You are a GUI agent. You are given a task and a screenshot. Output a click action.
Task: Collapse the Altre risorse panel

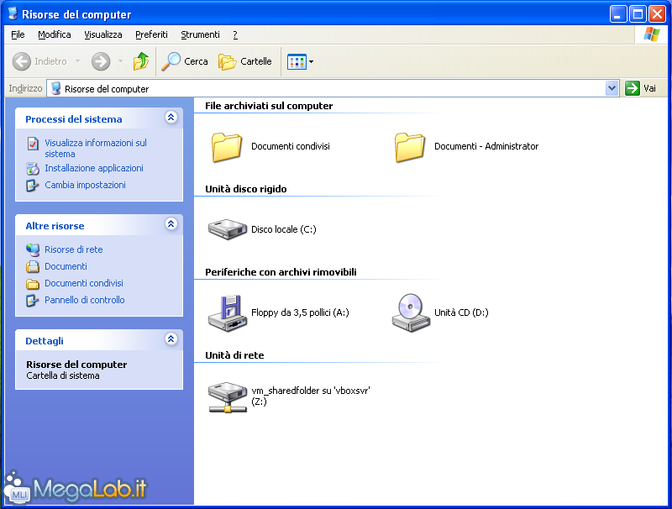(171, 224)
